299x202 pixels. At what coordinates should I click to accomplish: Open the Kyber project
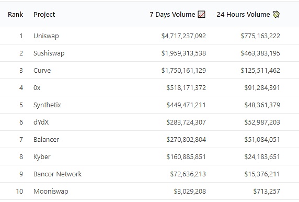click(x=42, y=157)
